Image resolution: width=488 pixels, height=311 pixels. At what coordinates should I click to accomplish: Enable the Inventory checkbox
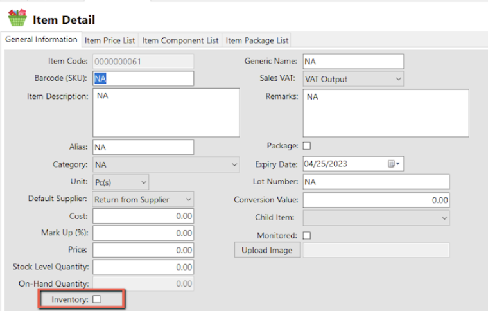97,299
